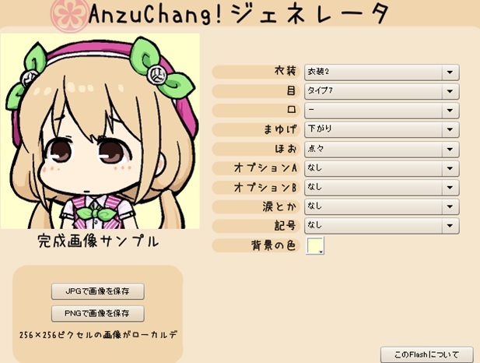Viewport: 480px width, 363px height.
Task: Click the arrow on the タイプ7 combo box
Action: [450, 91]
